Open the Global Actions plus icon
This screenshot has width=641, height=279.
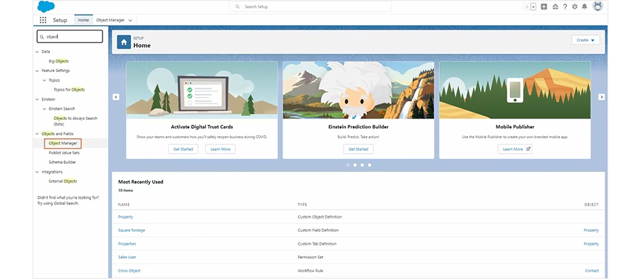(544, 7)
